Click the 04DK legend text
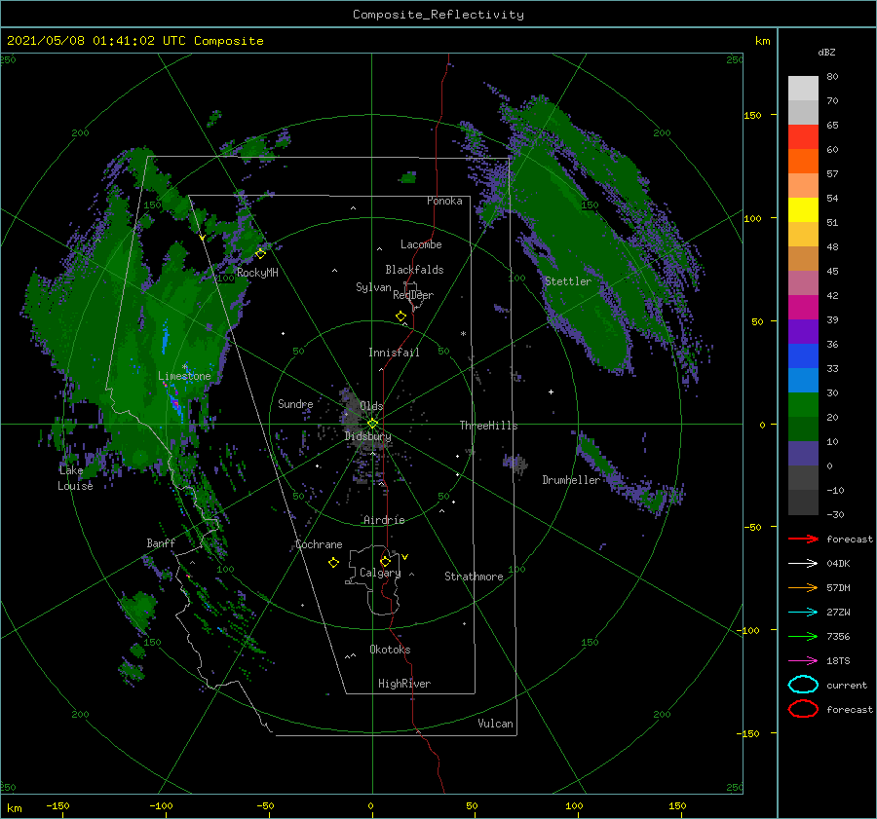Viewport: 877px width, 819px height. click(x=838, y=564)
